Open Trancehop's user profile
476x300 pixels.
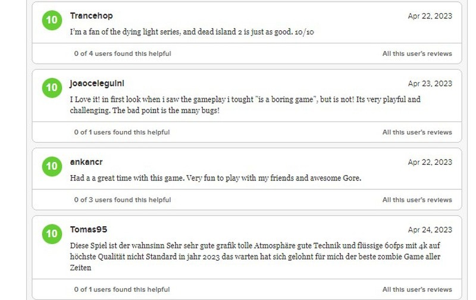[x=92, y=16]
